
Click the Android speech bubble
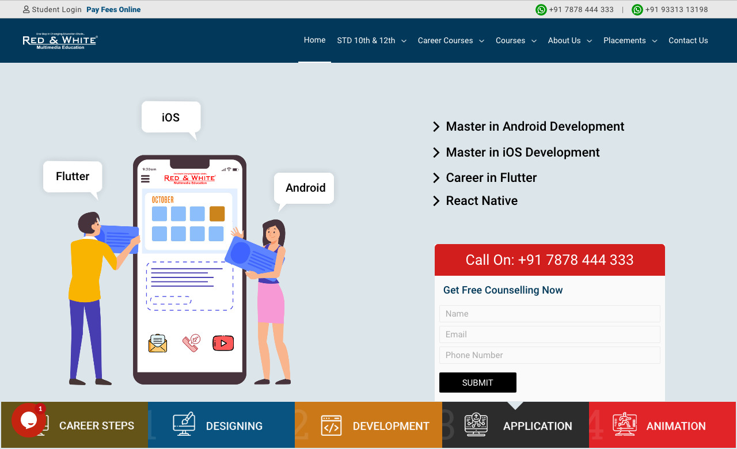pos(305,188)
